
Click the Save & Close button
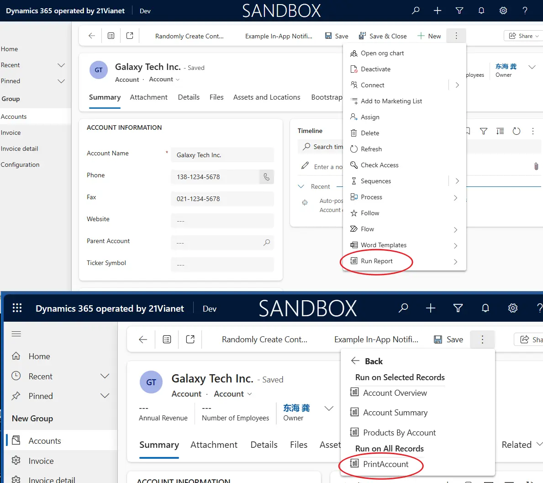click(x=383, y=36)
